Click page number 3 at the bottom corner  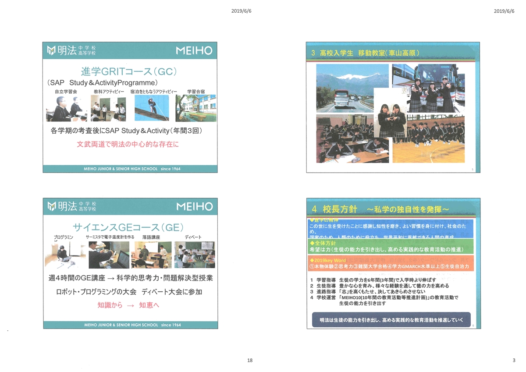514,360
